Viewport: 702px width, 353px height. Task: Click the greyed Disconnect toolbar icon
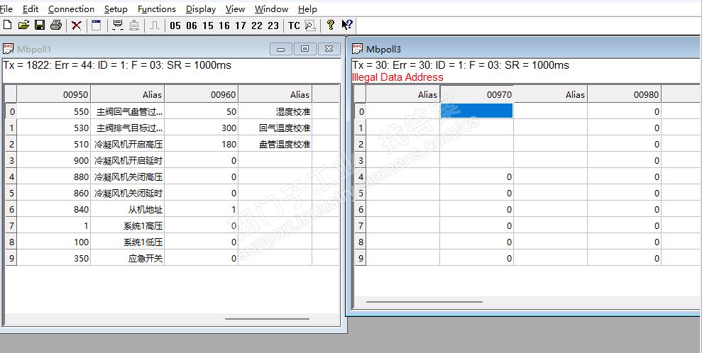(134, 26)
